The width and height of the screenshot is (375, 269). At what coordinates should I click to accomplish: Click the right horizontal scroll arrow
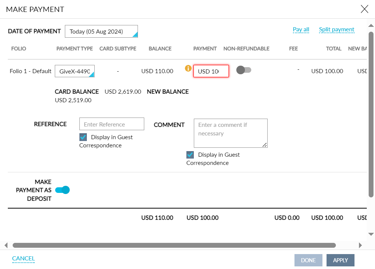coord(360,245)
